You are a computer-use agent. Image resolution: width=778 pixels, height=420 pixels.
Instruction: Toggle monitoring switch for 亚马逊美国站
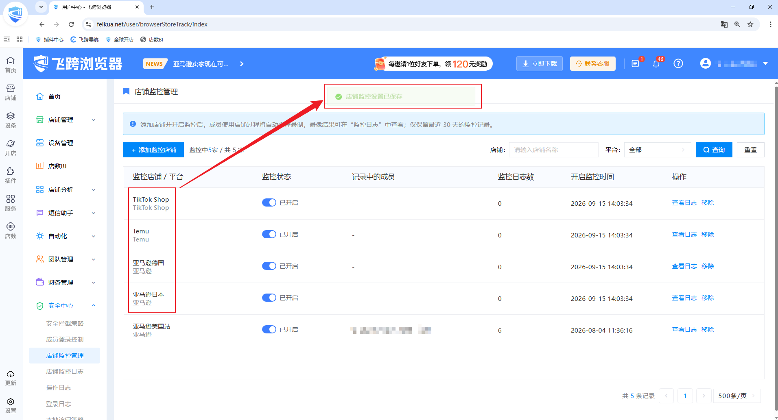pos(269,329)
